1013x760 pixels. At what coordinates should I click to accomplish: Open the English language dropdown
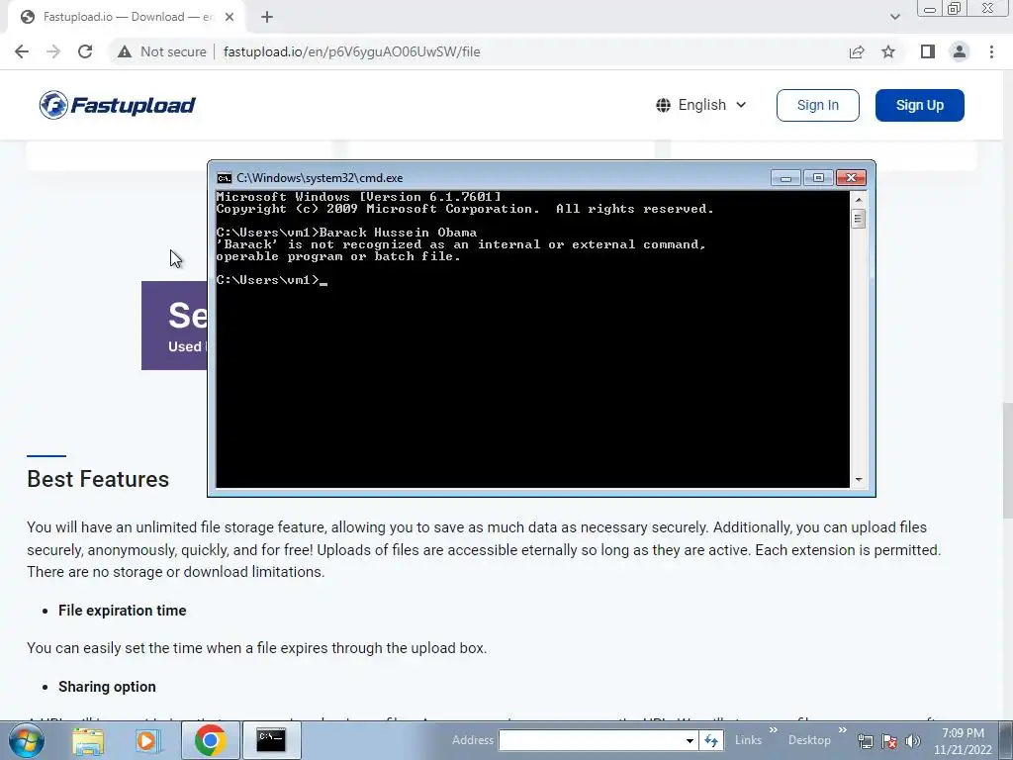point(701,105)
